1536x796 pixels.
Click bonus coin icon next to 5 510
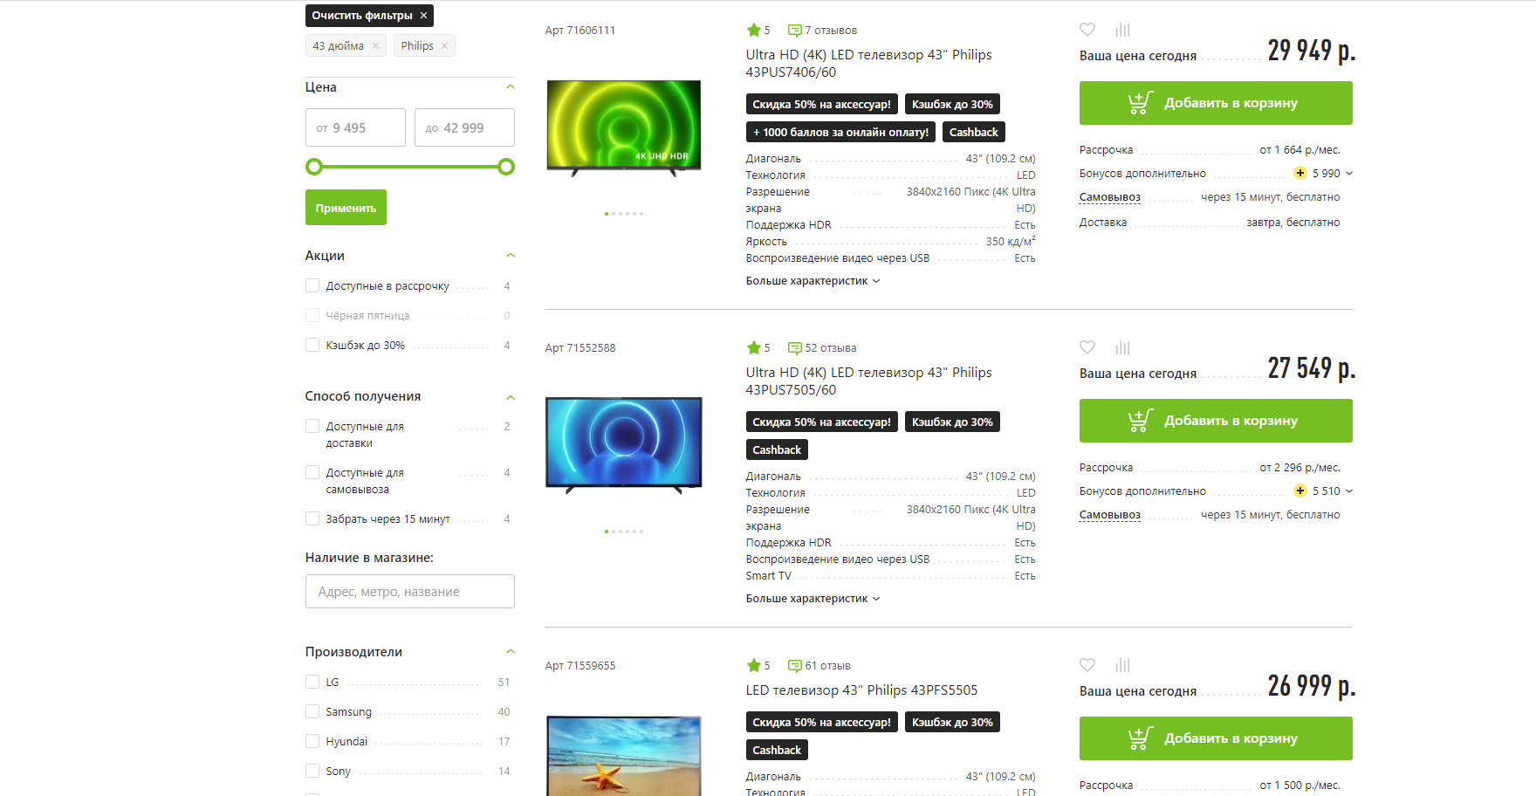point(1300,491)
